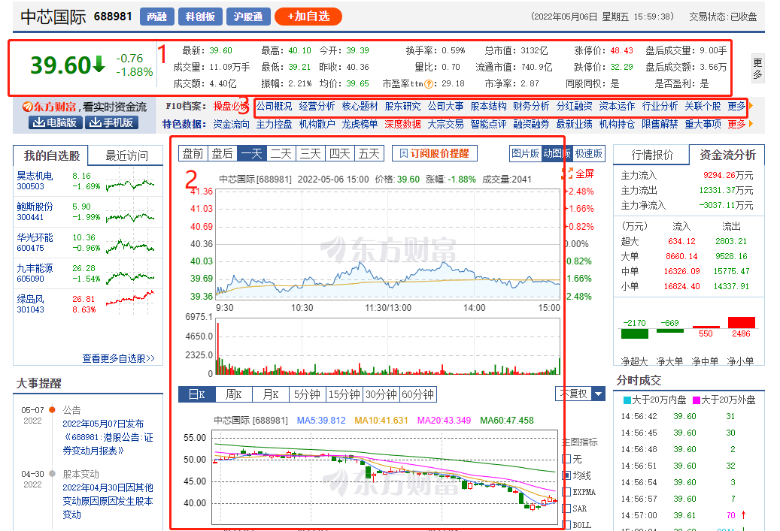Check the 无 indicator box

click(x=566, y=459)
